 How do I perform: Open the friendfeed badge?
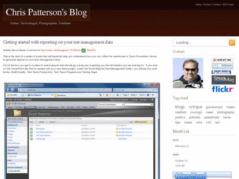[x=202, y=175]
